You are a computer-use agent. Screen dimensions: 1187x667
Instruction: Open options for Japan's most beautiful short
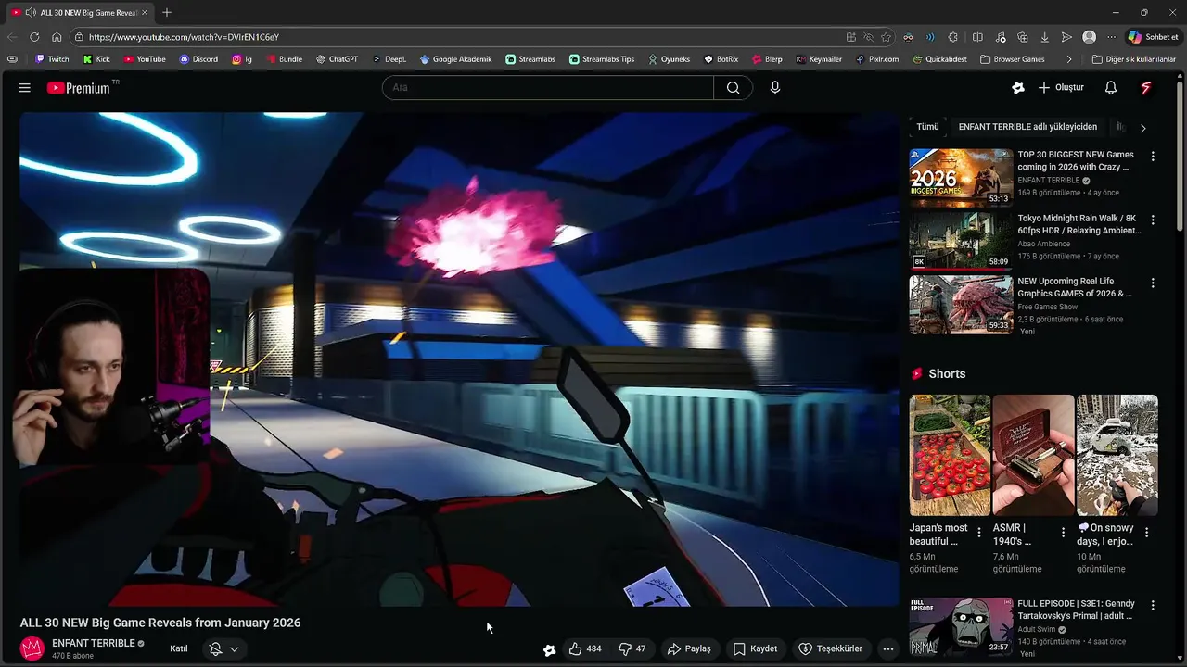tap(979, 533)
